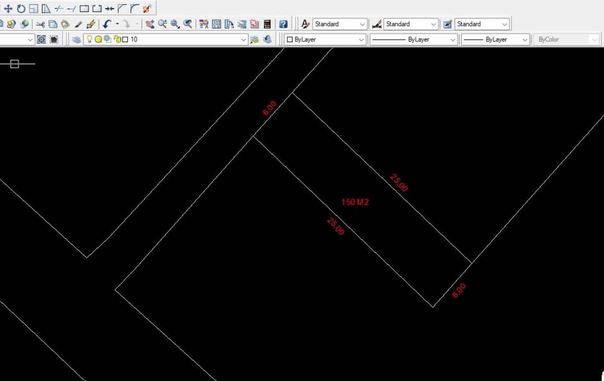Open the QuickCalc calculator

point(267,24)
